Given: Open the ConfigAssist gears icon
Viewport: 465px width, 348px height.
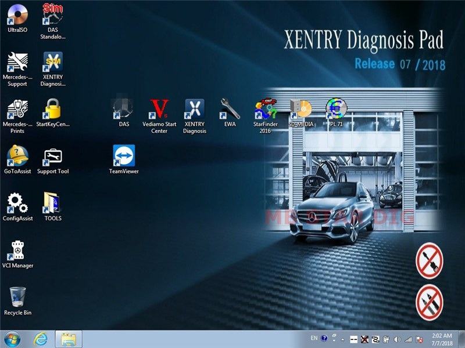Looking at the screenshot, I should point(17,204).
